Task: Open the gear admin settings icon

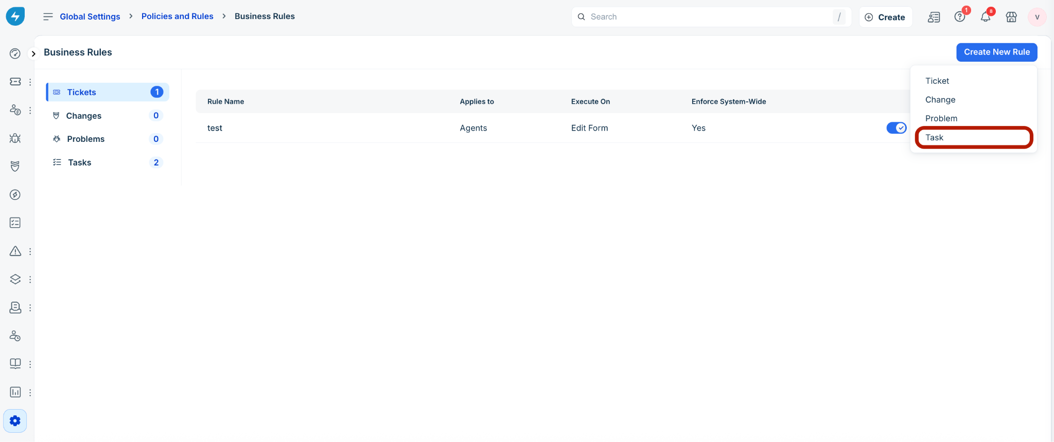Action: (x=15, y=421)
